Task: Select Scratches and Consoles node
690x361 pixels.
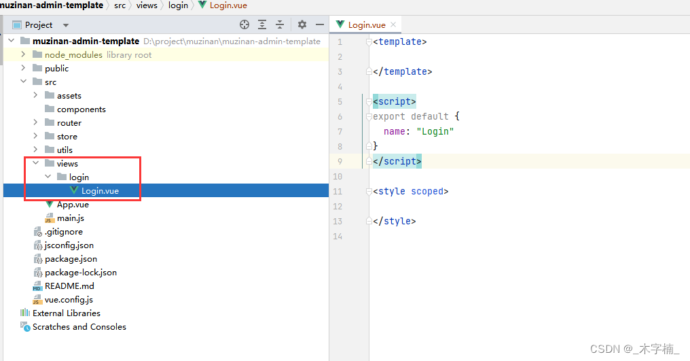Action: (x=79, y=326)
